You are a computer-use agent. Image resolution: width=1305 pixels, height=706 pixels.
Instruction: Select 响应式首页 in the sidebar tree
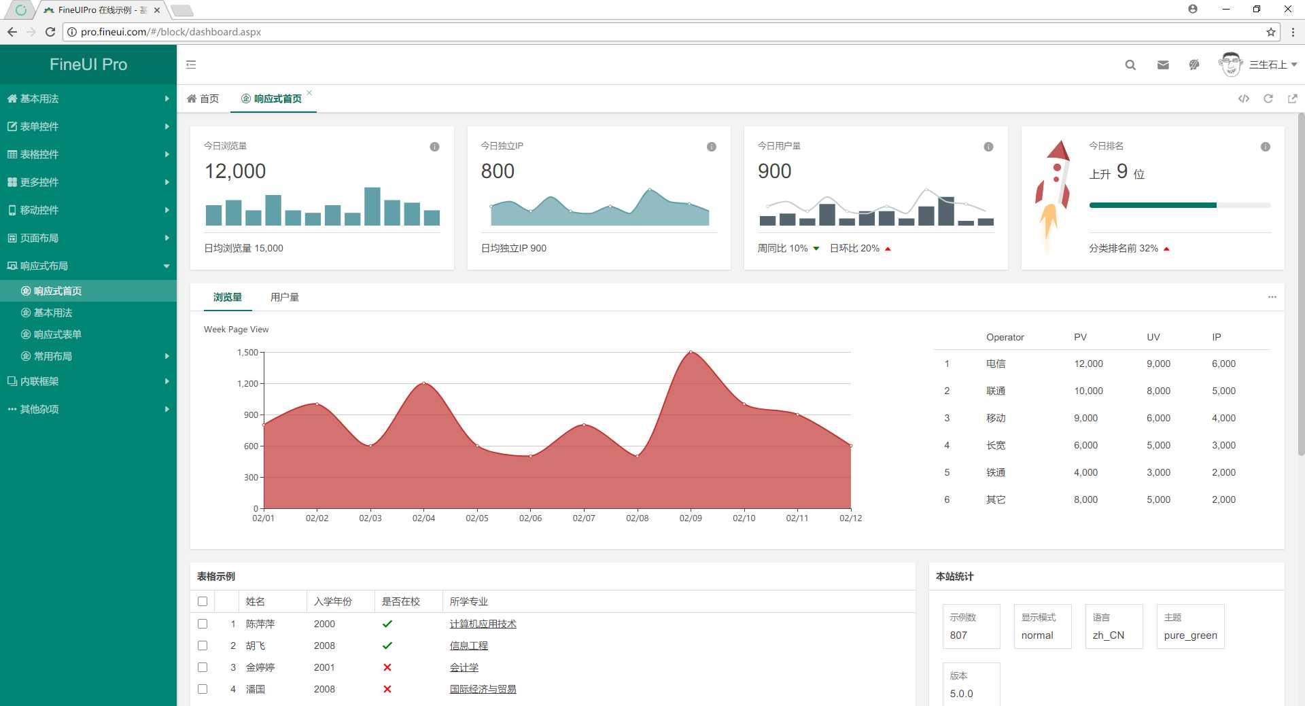pos(88,291)
